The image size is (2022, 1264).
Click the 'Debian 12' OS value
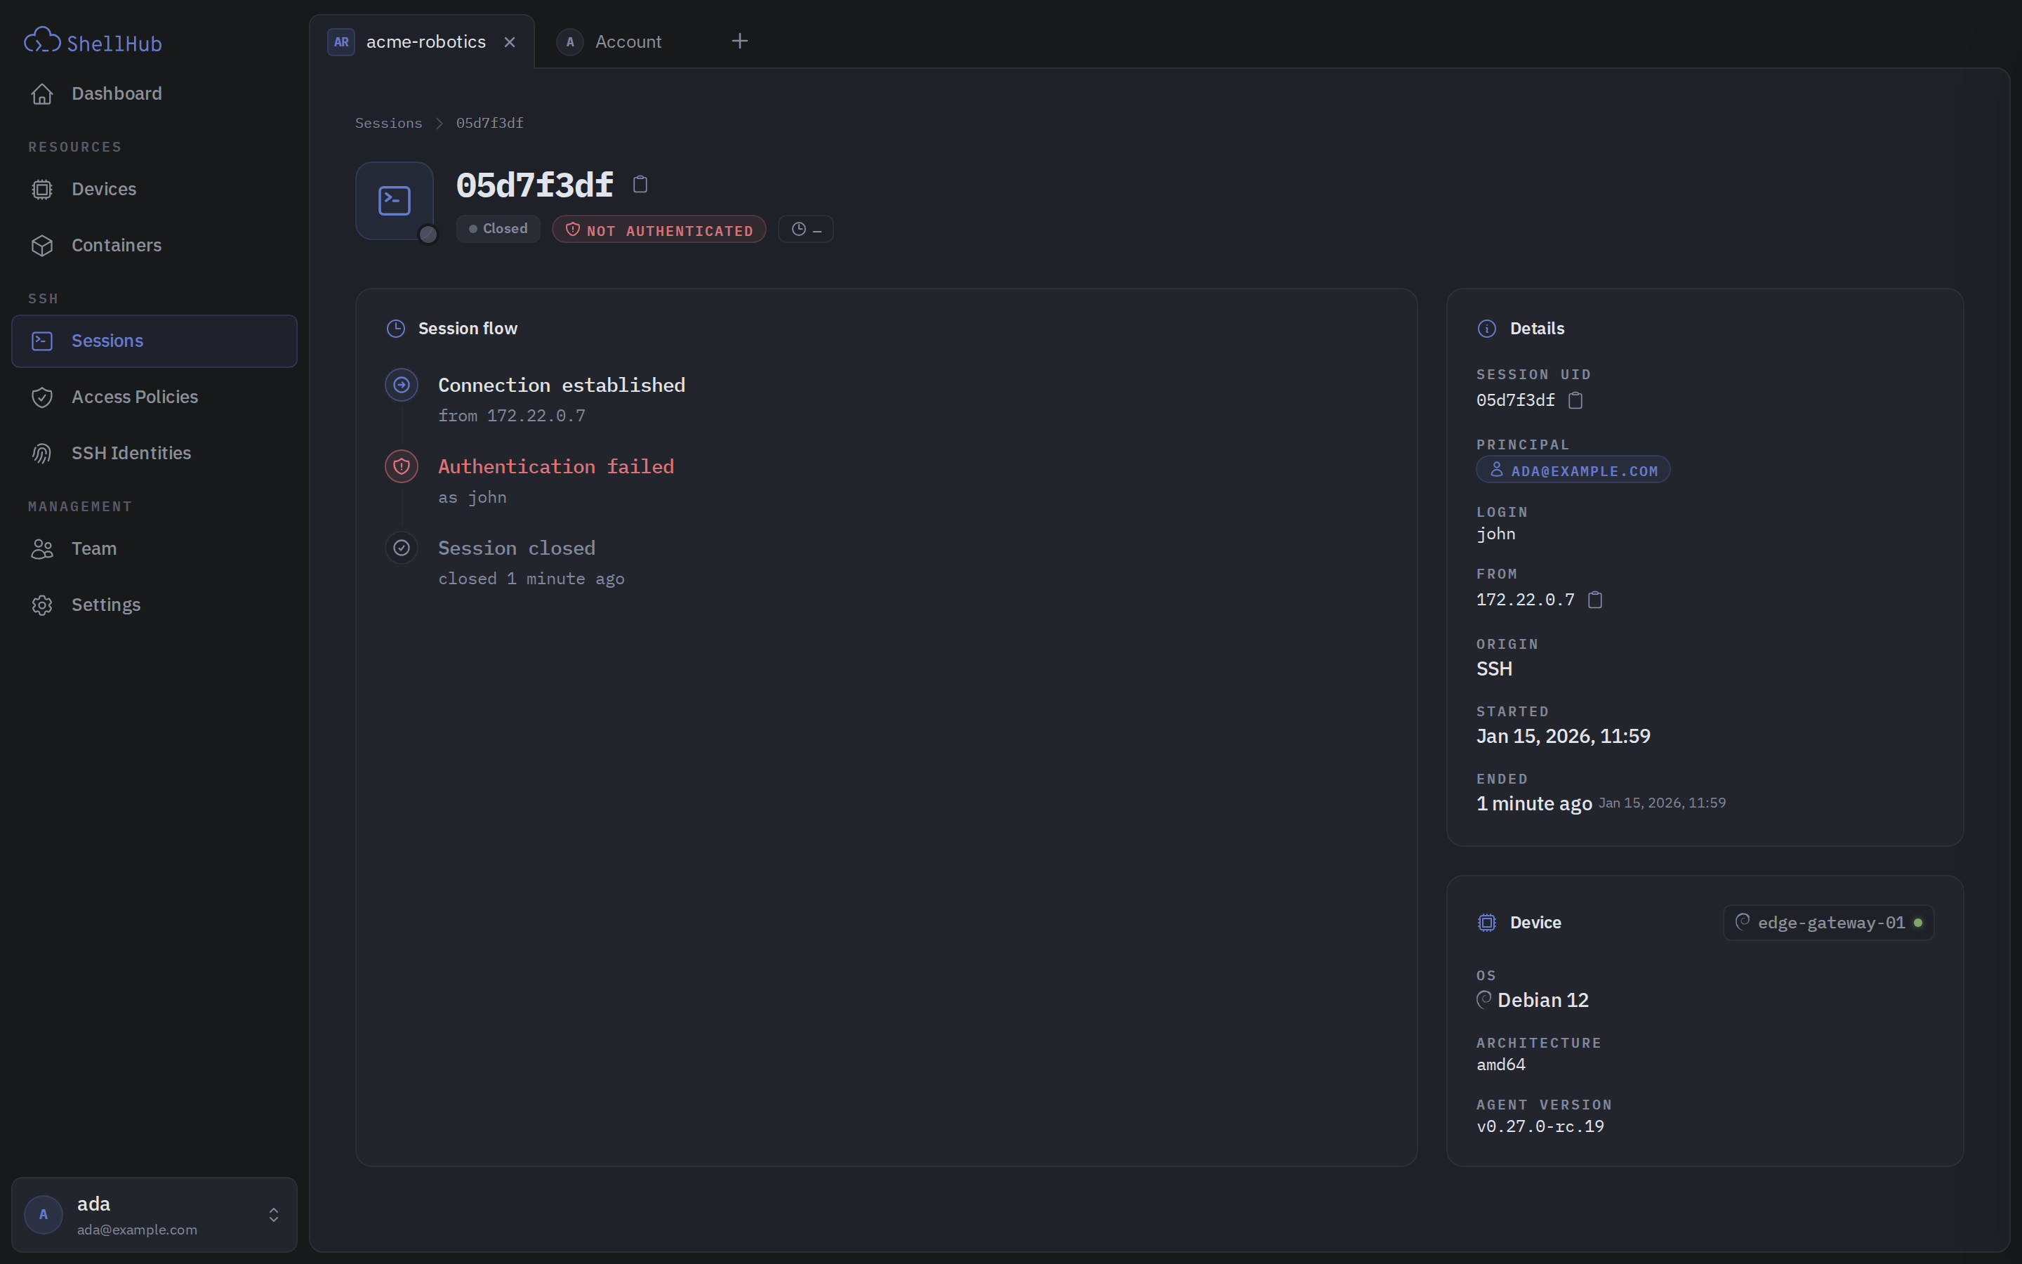[1542, 1000]
